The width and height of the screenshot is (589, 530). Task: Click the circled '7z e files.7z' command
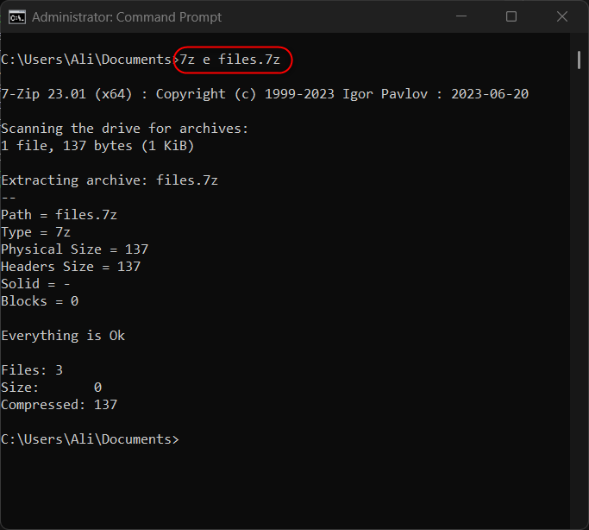tap(233, 60)
